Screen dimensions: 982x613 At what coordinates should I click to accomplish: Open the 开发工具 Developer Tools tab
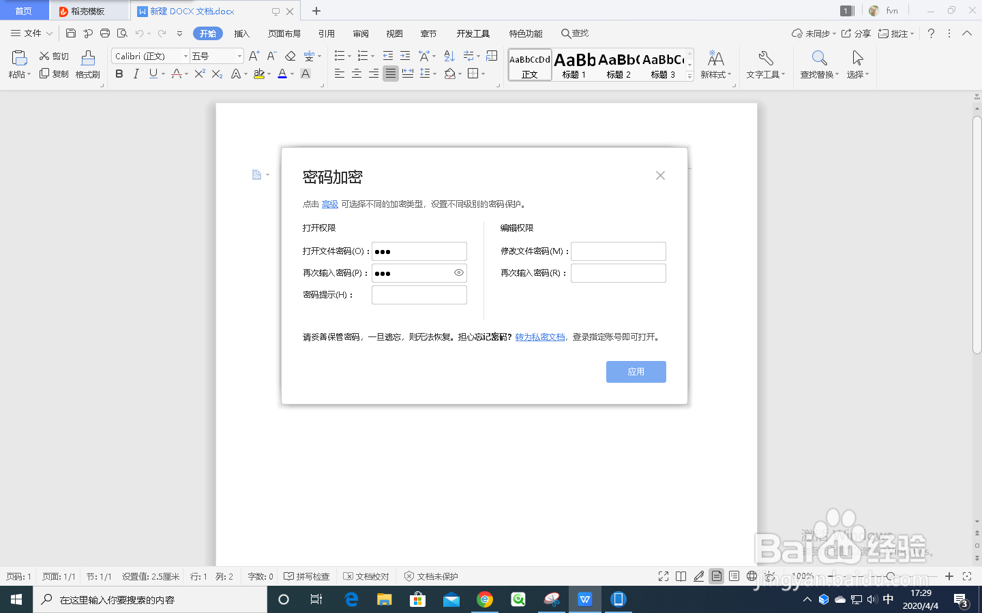pyautogui.click(x=473, y=33)
